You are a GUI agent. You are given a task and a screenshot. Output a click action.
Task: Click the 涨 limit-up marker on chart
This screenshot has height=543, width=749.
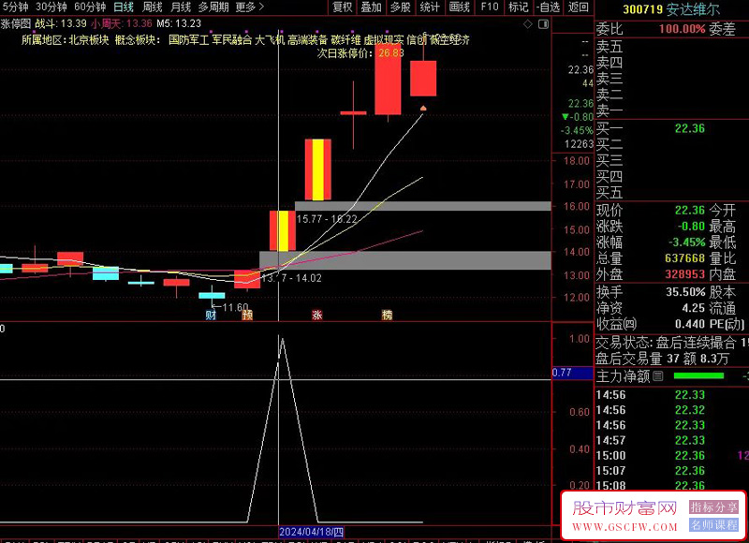[317, 315]
